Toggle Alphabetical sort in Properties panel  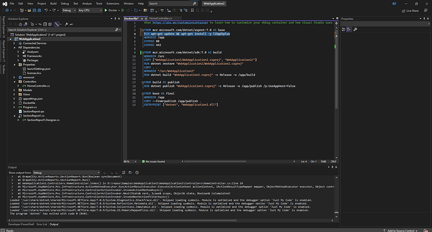click(349, 29)
